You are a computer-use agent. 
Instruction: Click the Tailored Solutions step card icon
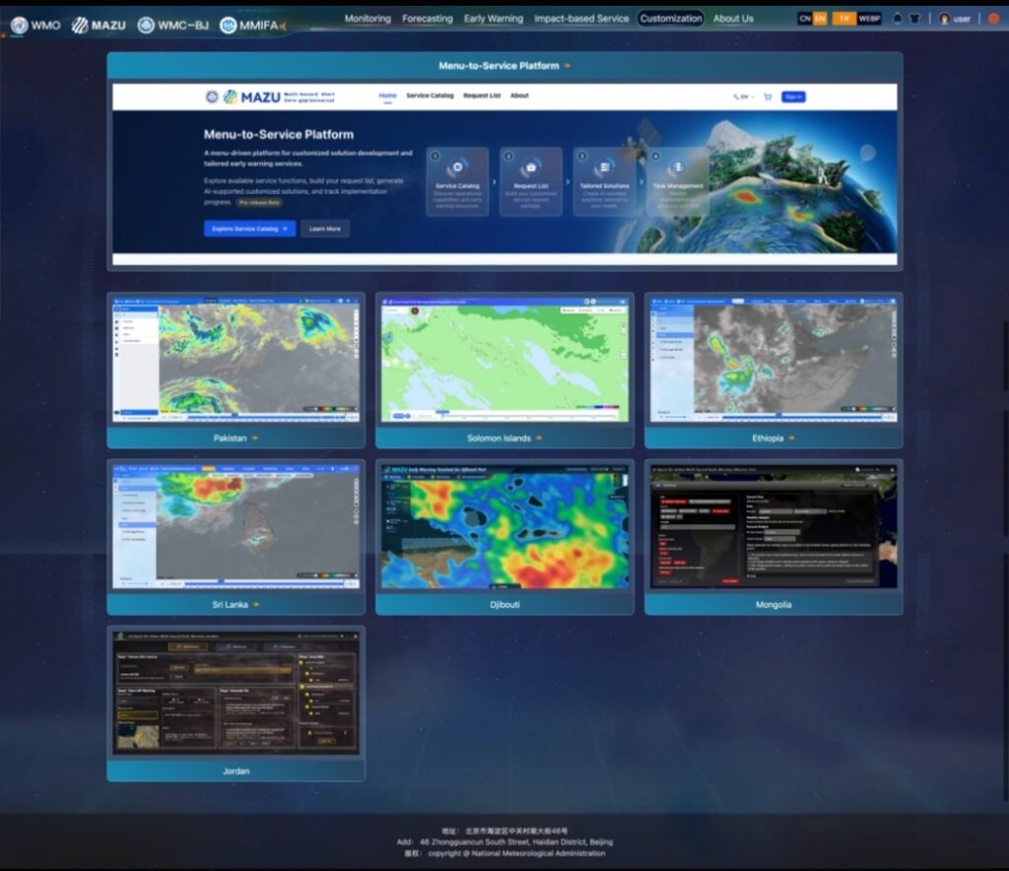point(604,167)
